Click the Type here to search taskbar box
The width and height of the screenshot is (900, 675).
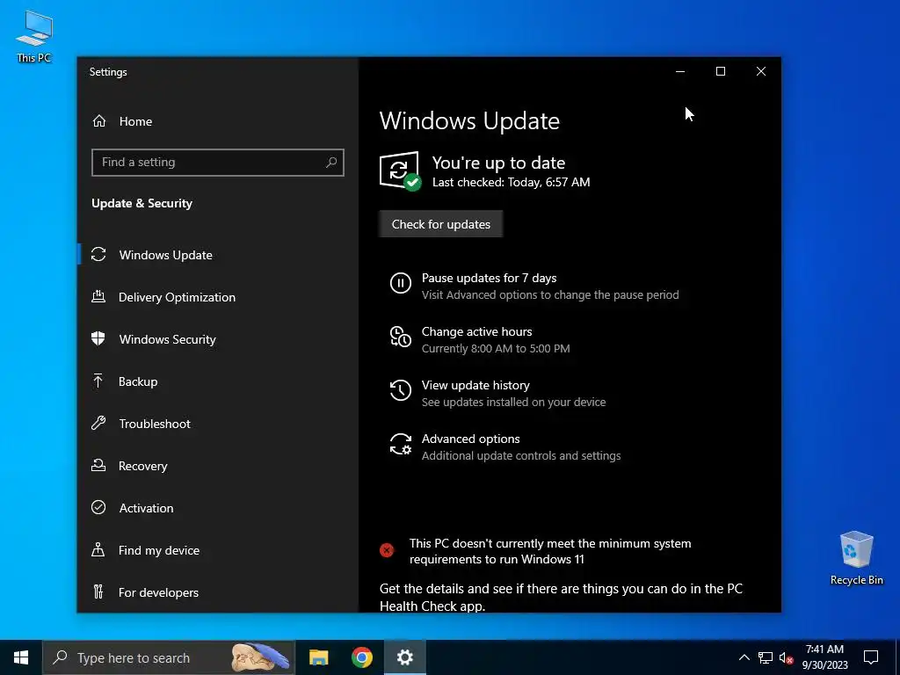(x=169, y=657)
